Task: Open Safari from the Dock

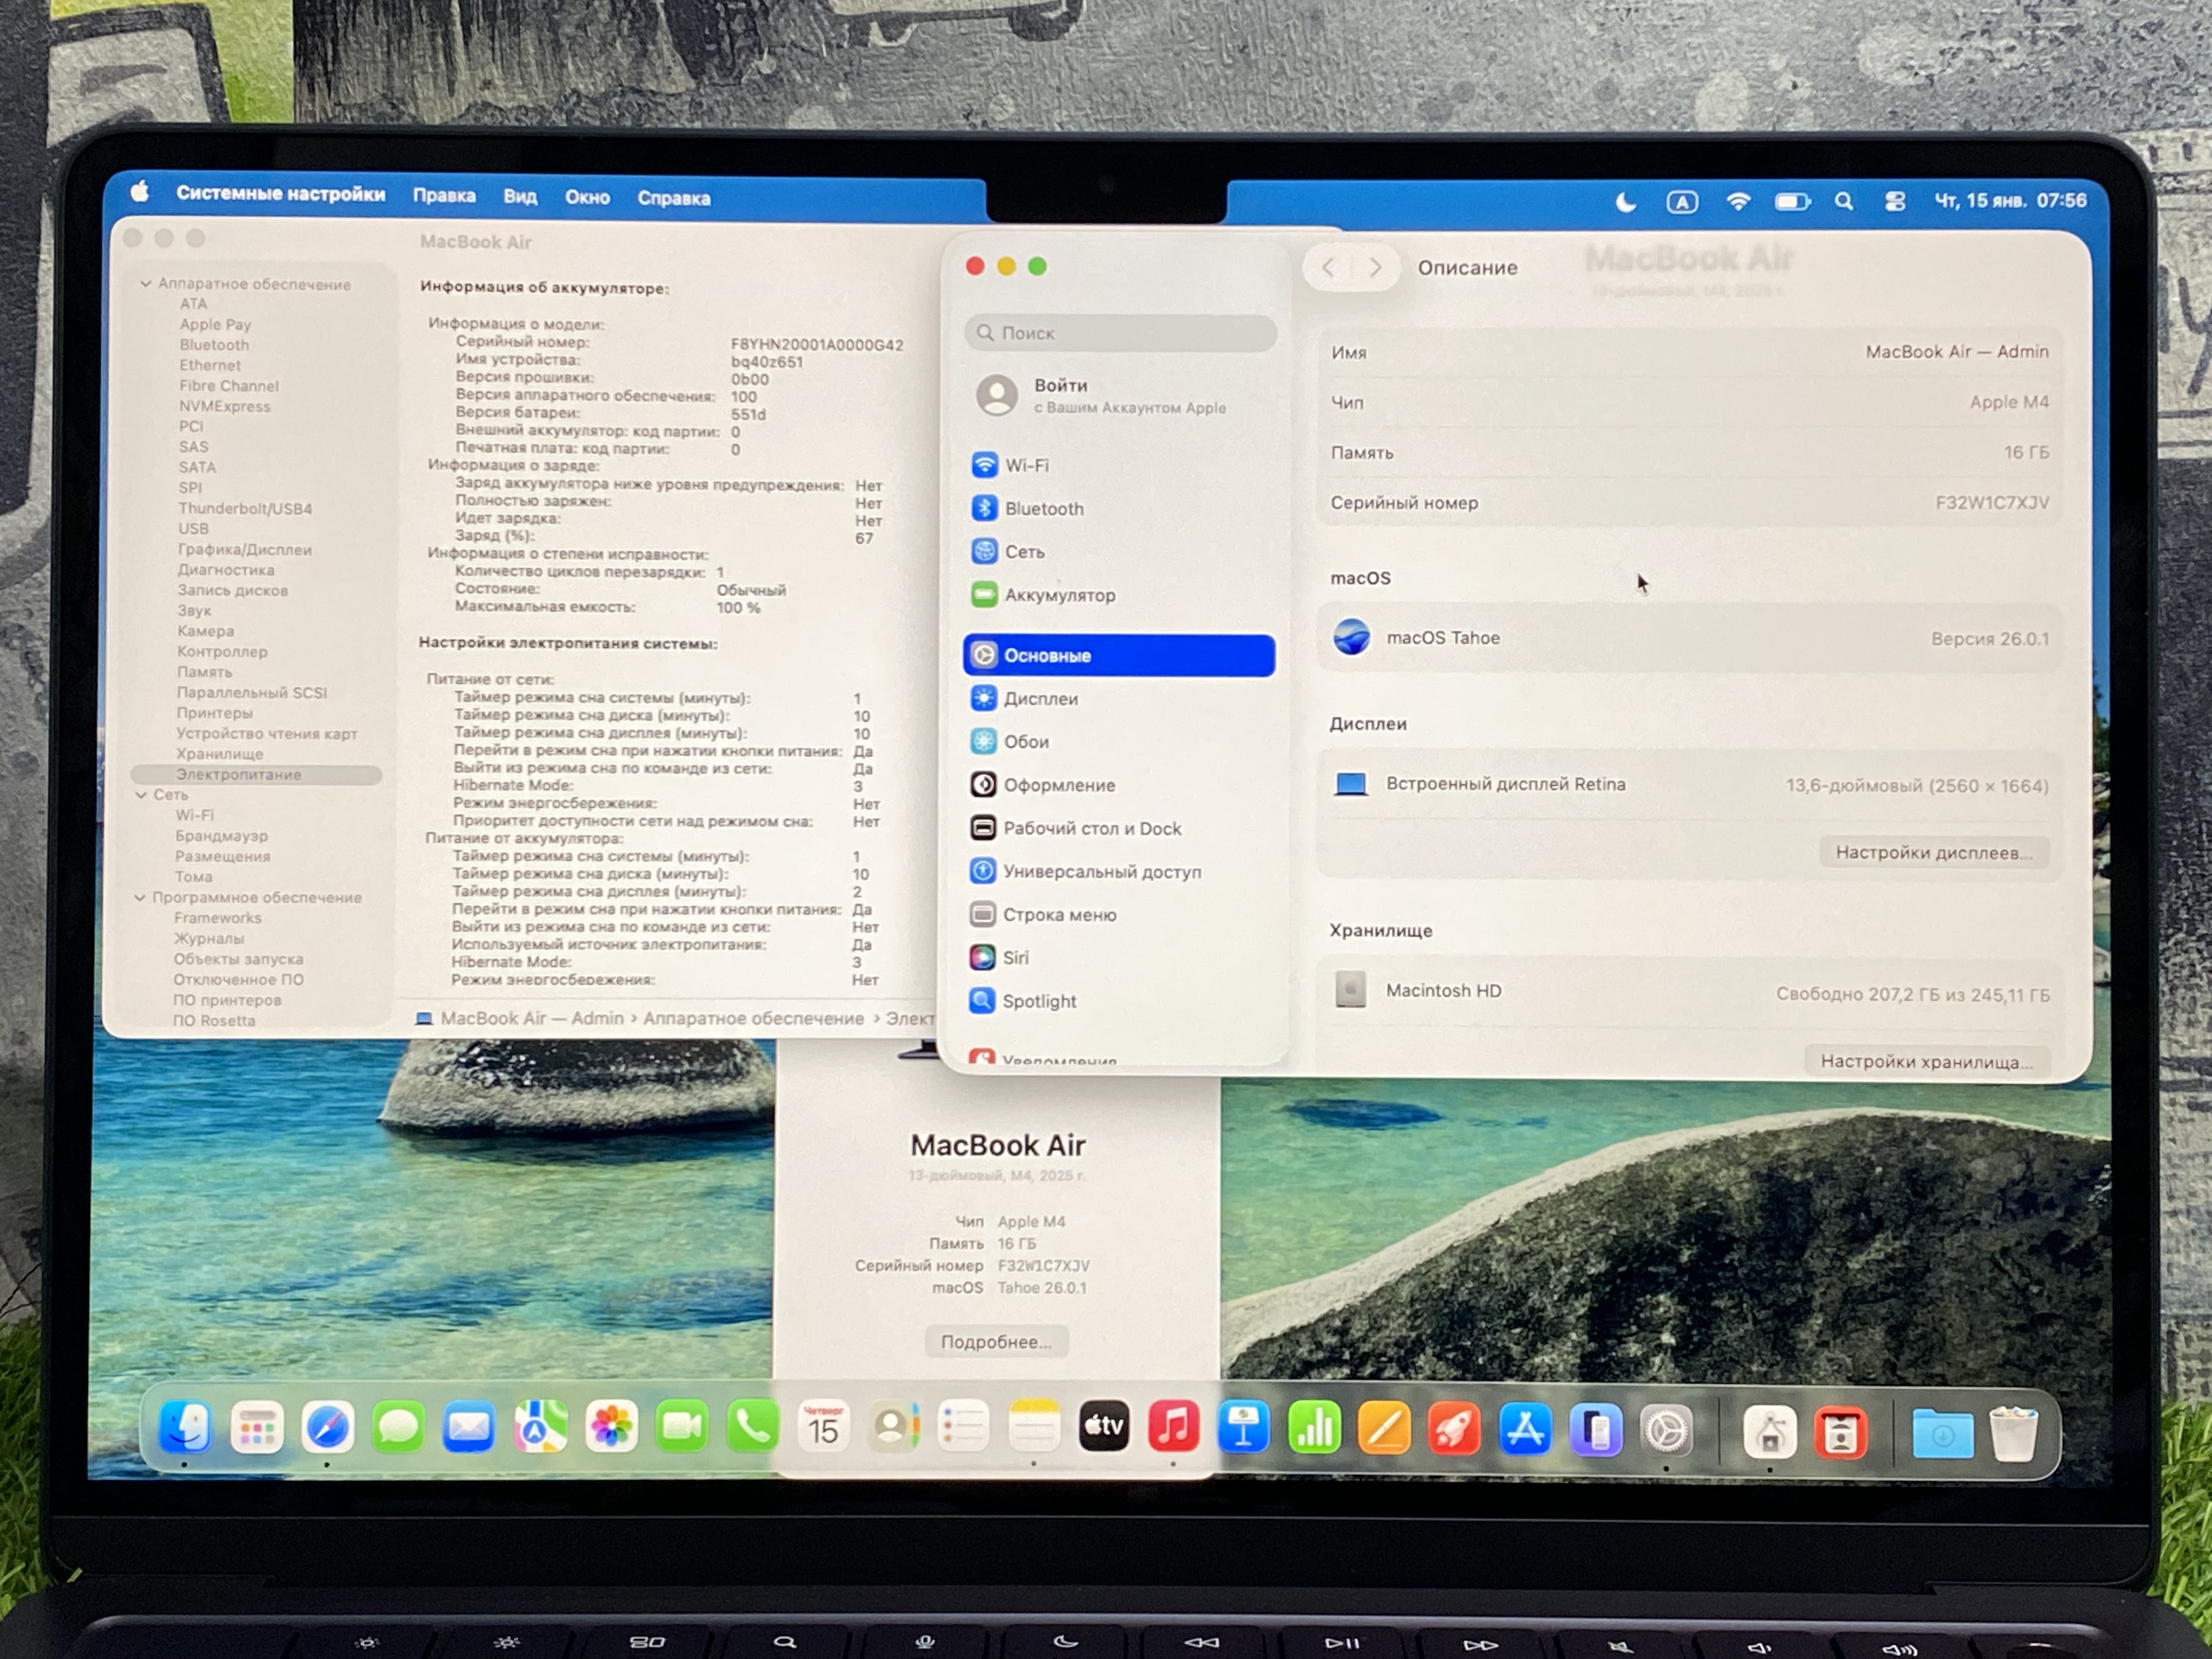Action: click(x=328, y=1427)
